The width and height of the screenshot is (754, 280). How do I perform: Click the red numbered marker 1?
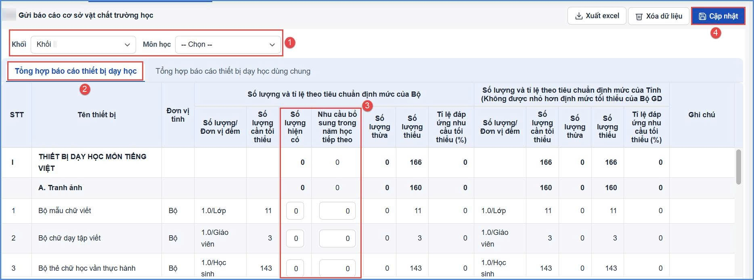290,42
